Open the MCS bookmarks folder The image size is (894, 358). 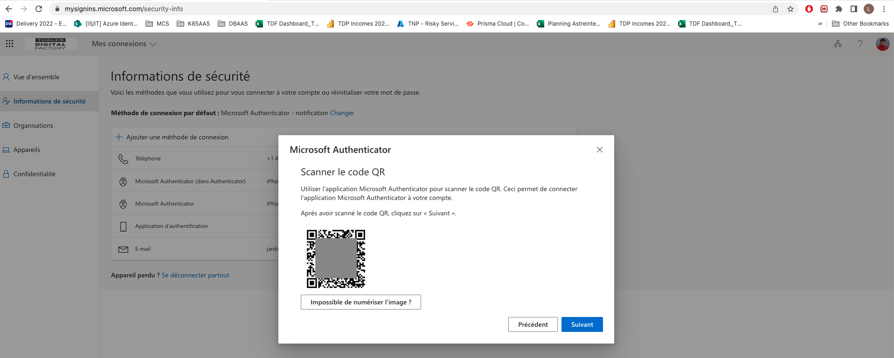pyautogui.click(x=157, y=24)
